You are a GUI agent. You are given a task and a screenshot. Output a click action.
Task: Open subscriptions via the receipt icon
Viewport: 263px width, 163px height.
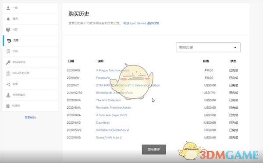tap(8, 52)
